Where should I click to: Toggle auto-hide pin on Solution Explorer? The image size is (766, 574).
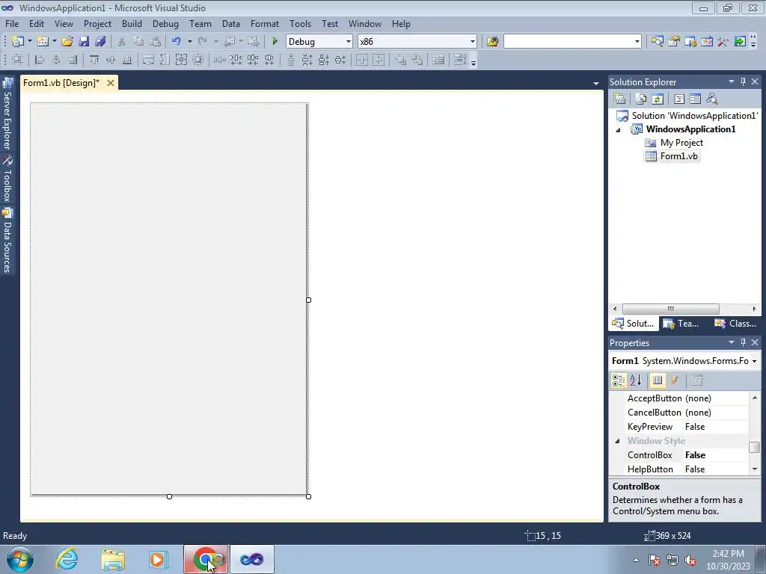pyautogui.click(x=743, y=81)
